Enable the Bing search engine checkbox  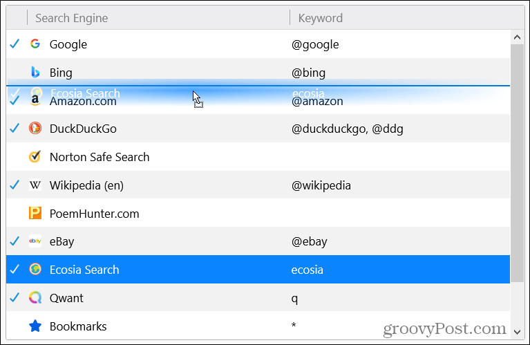pos(15,73)
